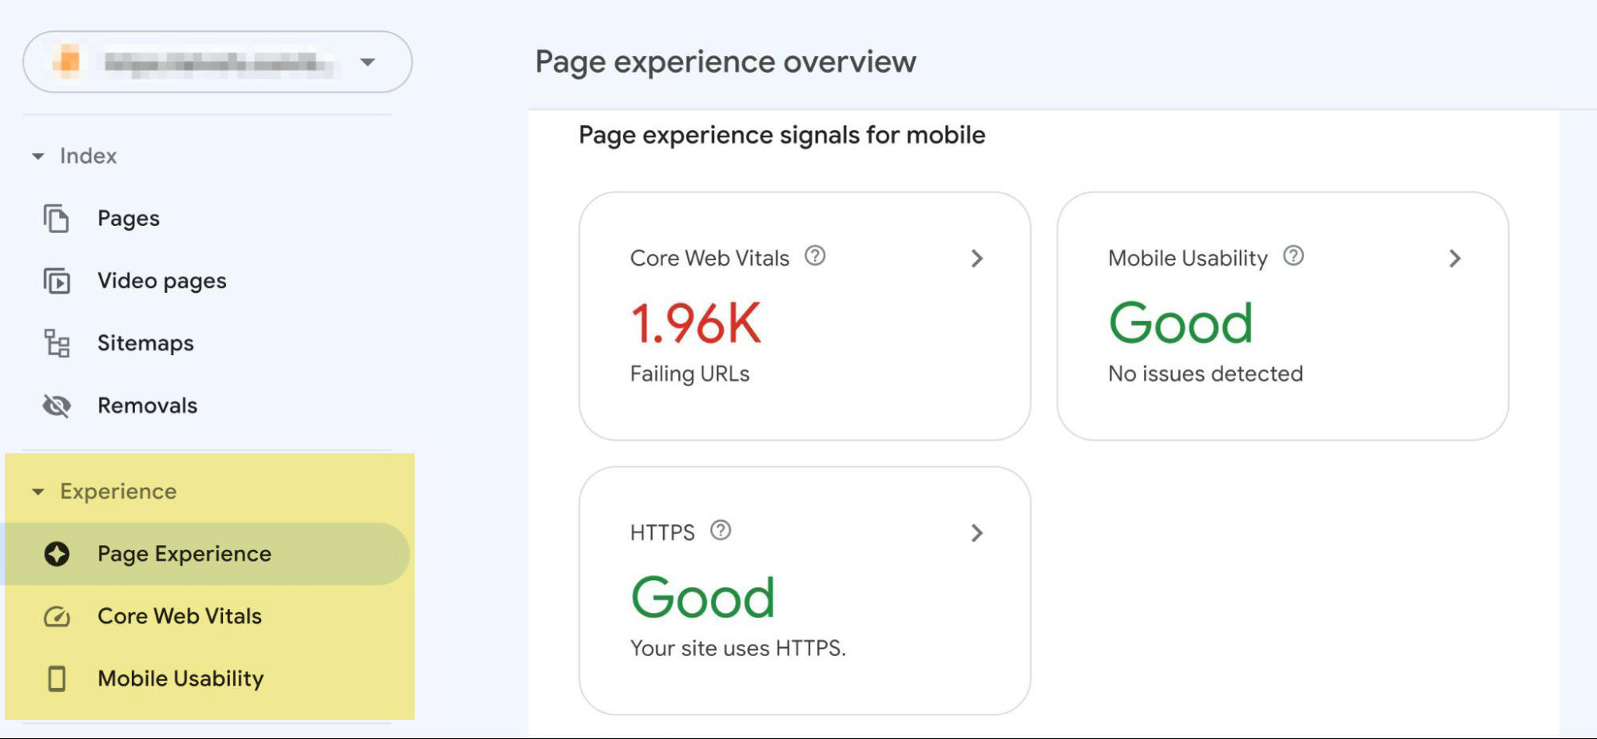Click the Core Web Vitals gauge icon

coord(56,616)
